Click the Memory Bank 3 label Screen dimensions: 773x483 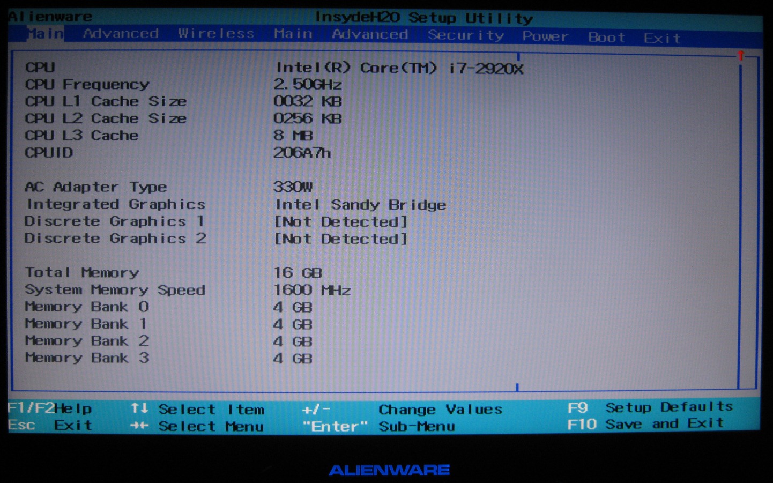[87, 358]
